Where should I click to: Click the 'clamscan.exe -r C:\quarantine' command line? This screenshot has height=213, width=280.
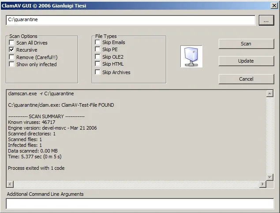point(41,93)
